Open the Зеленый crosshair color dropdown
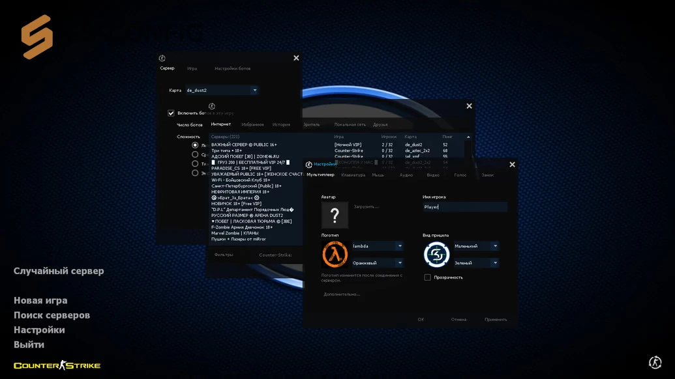Screen dimensions: 675x379 (495, 263)
